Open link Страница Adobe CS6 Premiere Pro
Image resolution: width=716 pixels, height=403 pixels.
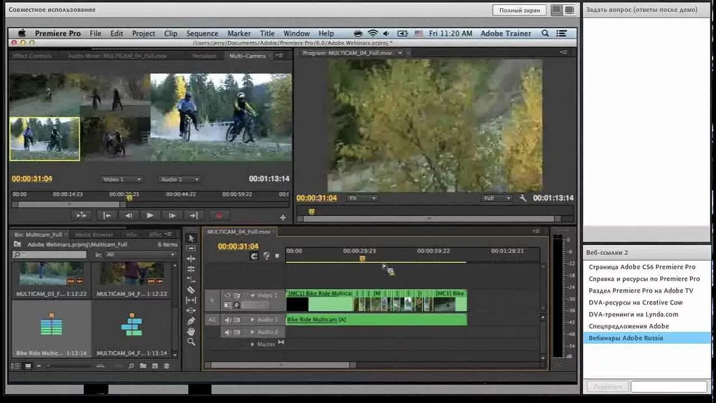642,267
